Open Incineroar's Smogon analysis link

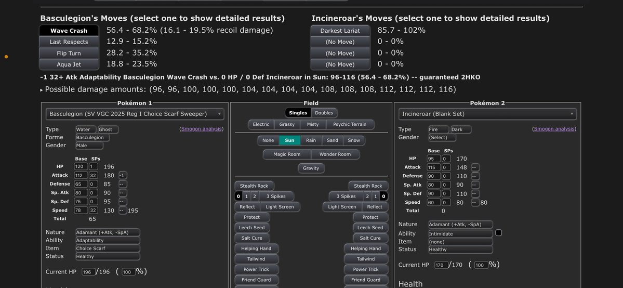point(554,129)
